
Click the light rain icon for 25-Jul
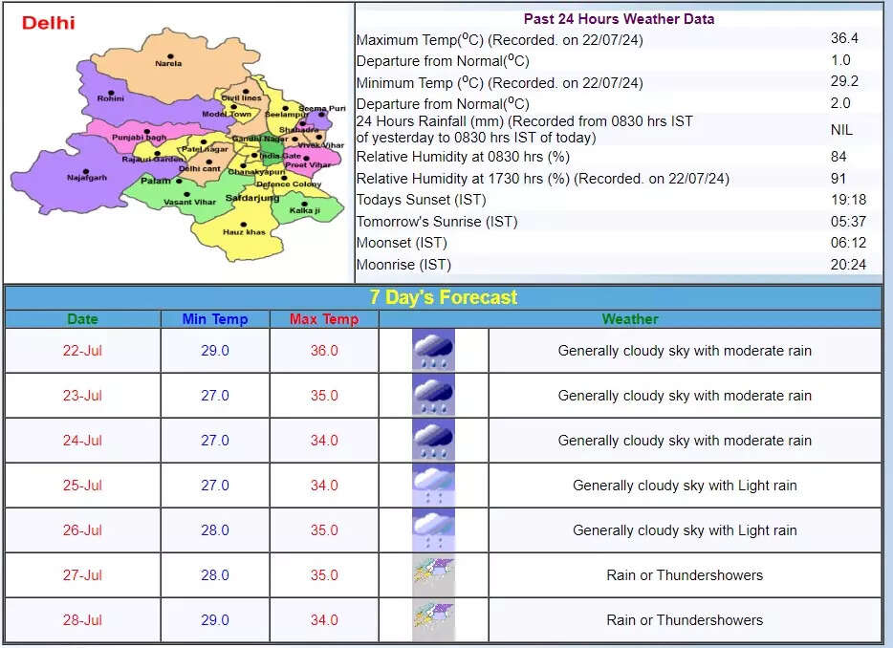point(433,486)
